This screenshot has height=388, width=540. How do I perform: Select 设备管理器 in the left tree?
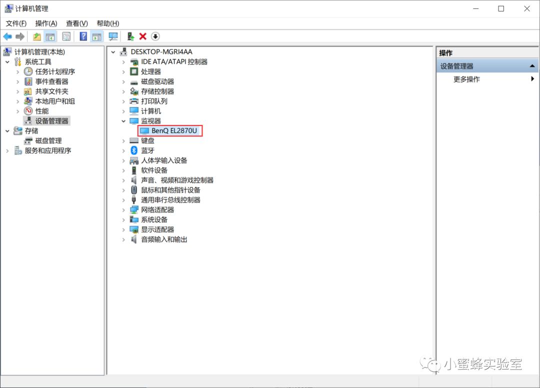click(x=51, y=121)
